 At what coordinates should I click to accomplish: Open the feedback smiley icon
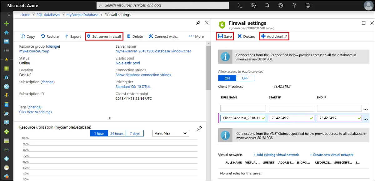pyautogui.click(x=308, y=5)
